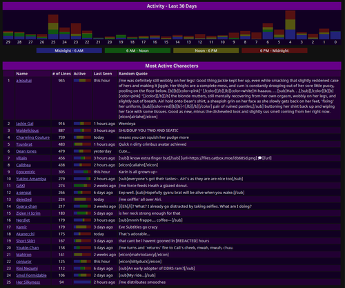
Task: Click '5 days ago' in Ziden H Icrim's row
Action: [x=103, y=213]
